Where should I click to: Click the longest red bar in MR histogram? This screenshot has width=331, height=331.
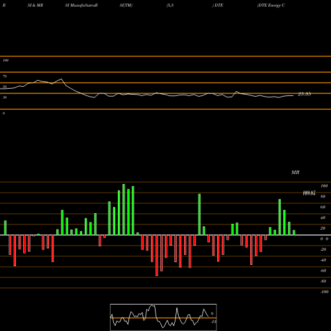[x=157, y=256]
